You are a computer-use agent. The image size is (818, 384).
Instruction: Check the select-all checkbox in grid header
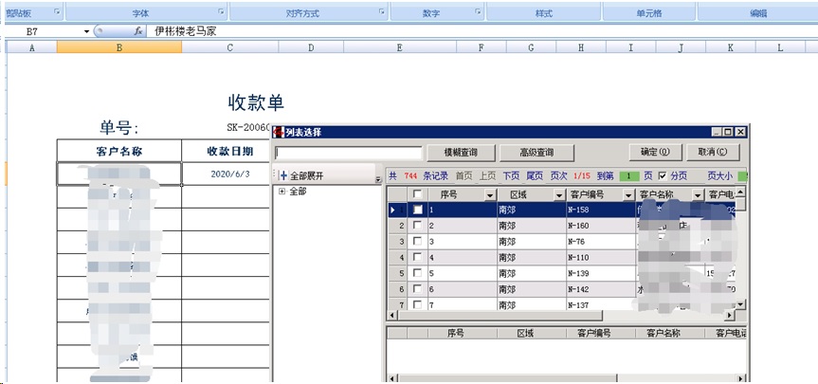point(417,194)
